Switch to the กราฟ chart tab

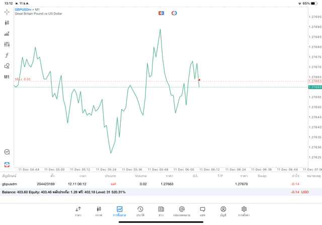pos(99,211)
